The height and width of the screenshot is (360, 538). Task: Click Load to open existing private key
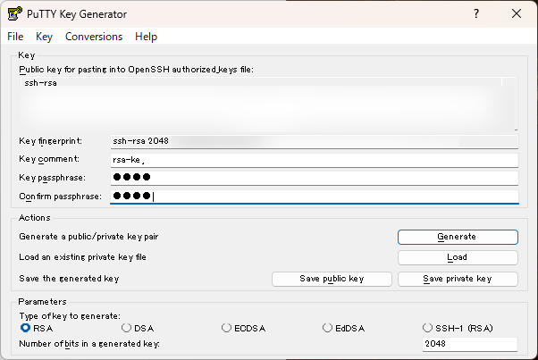click(457, 257)
